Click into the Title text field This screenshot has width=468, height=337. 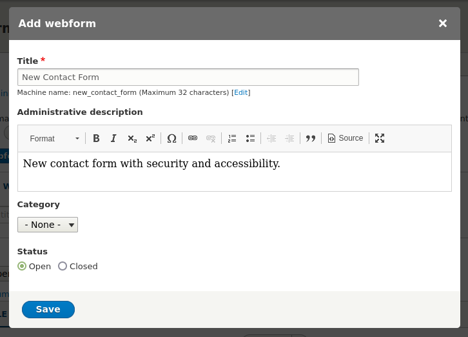(x=188, y=77)
